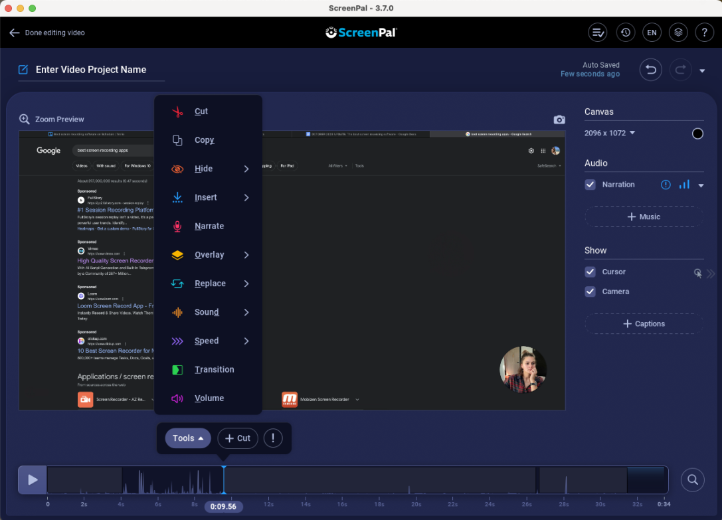Uncheck the Cursor option under Show
This screenshot has width=722, height=520.
pos(590,272)
